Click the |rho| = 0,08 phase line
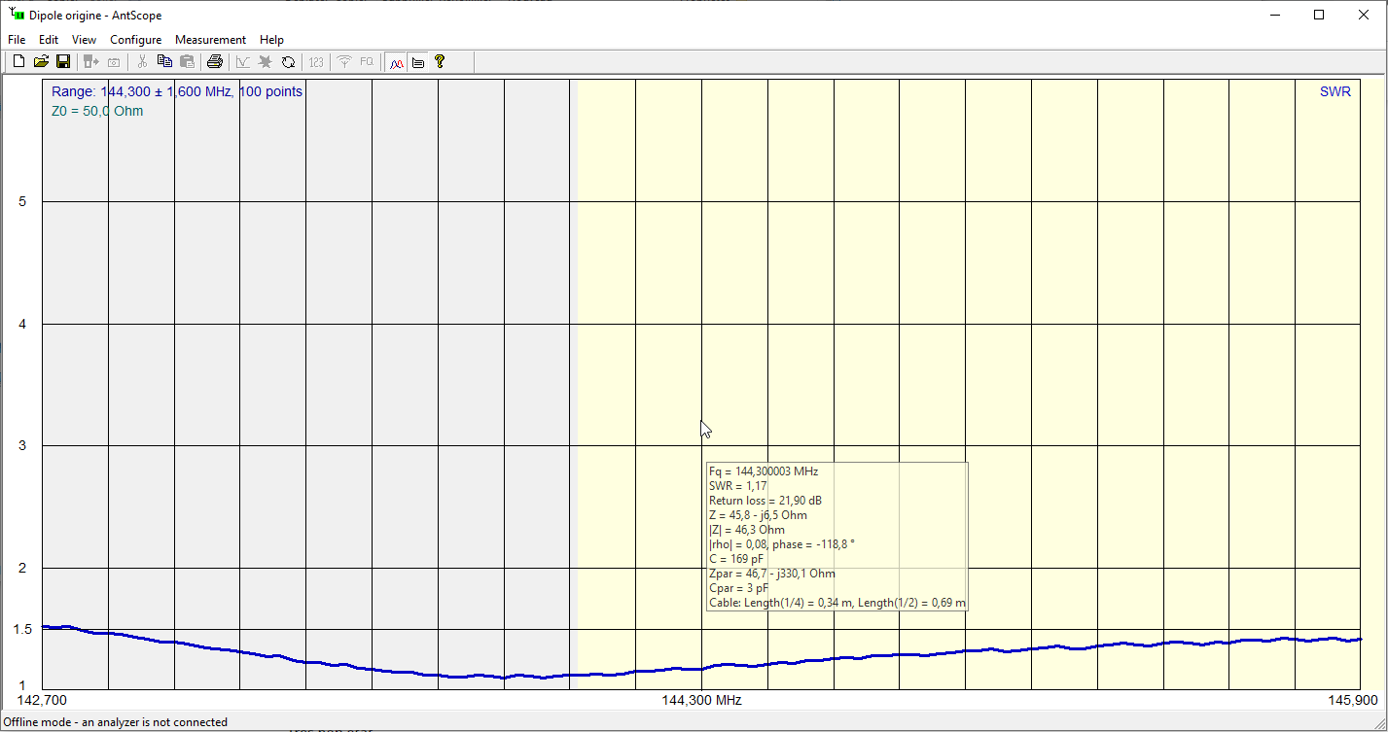1388x732 pixels. pyautogui.click(x=782, y=544)
